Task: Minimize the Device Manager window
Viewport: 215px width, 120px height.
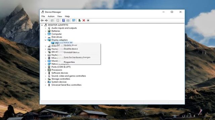Action: [164, 12]
